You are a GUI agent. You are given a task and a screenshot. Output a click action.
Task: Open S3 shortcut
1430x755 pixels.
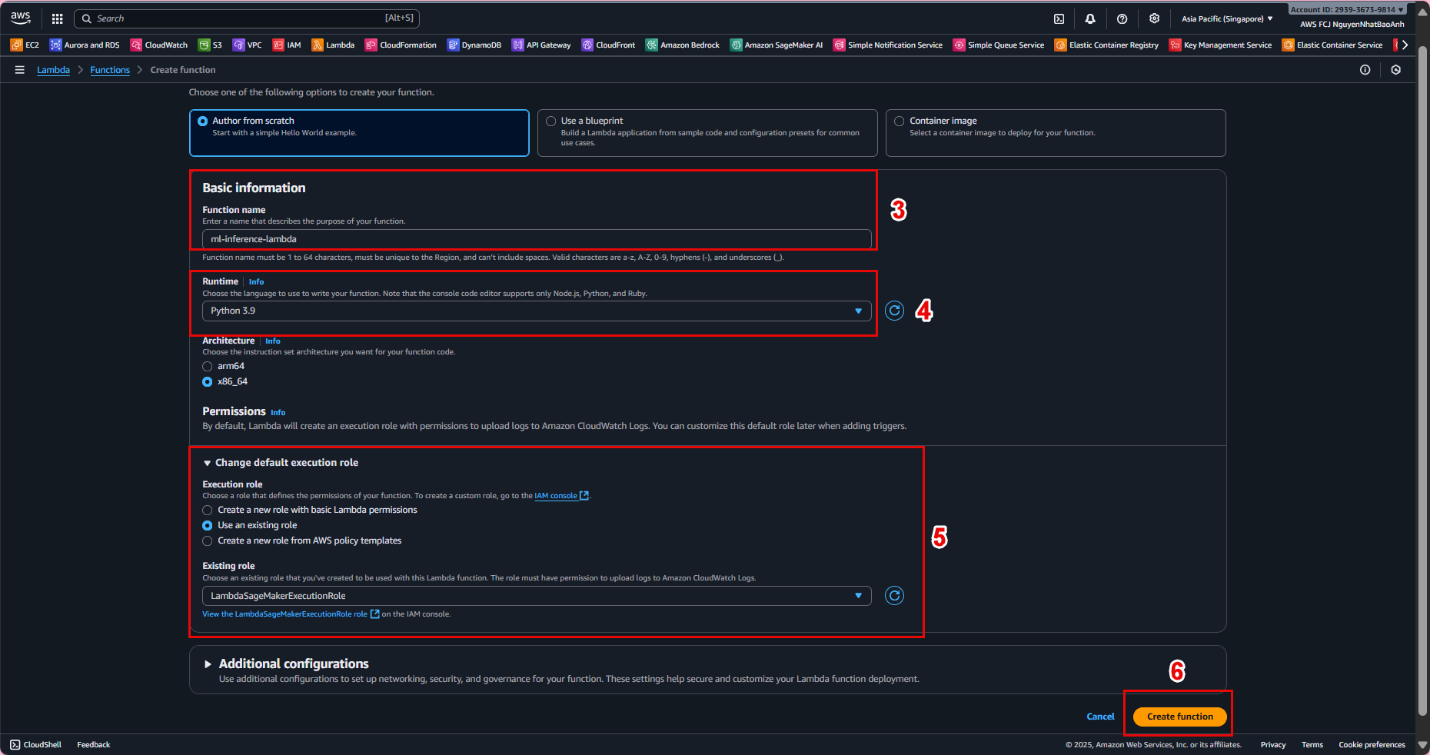click(210, 45)
